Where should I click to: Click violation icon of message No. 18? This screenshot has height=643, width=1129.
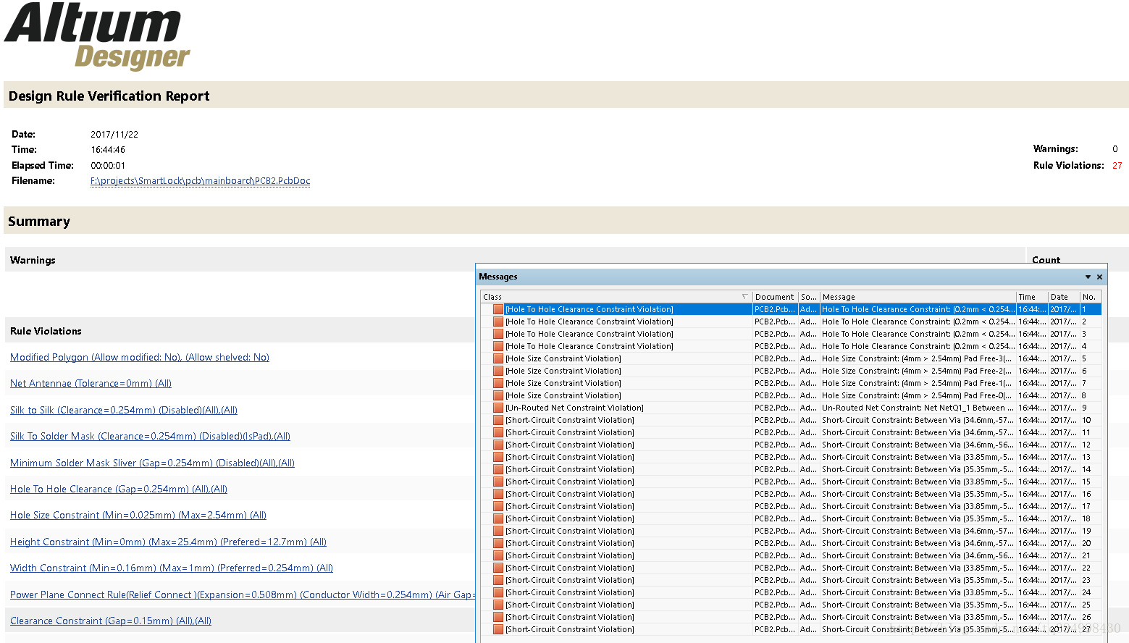[x=498, y=518]
